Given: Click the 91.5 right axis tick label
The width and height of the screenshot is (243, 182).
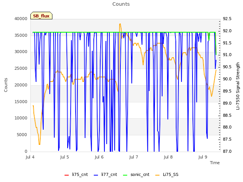Looking at the screenshot, I should 227,43.
